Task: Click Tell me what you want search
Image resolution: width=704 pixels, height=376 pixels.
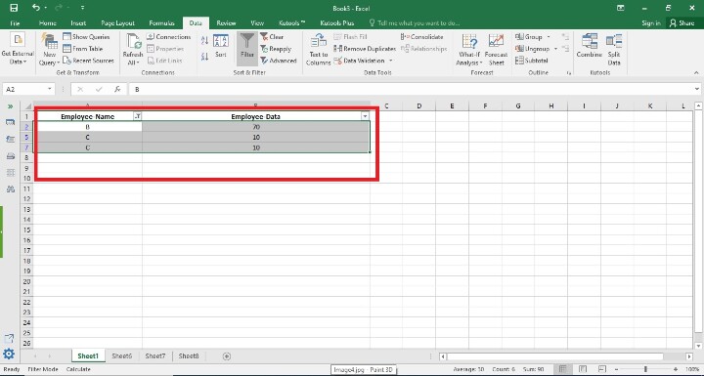Action: point(414,22)
